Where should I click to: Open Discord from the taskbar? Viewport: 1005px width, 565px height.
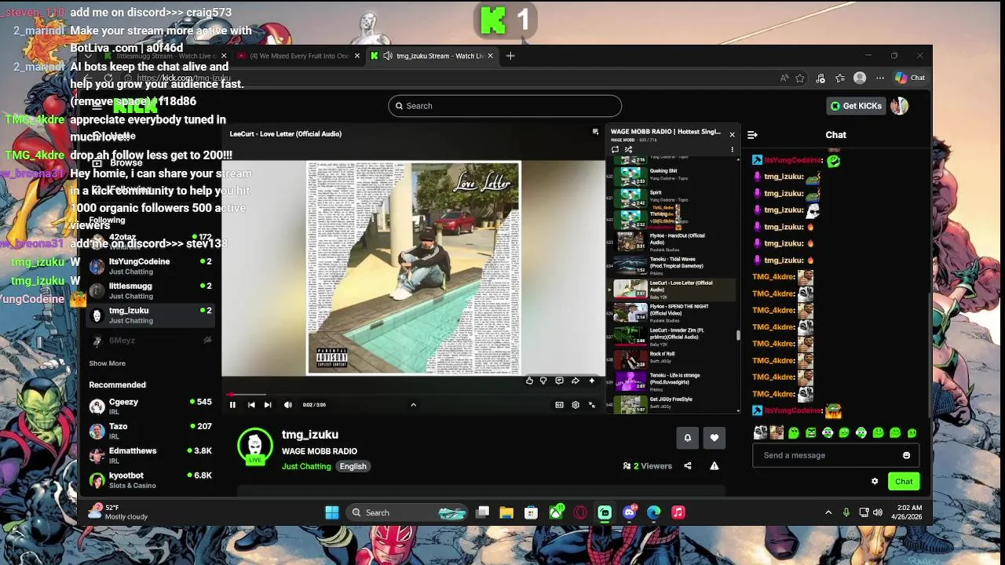coord(630,512)
